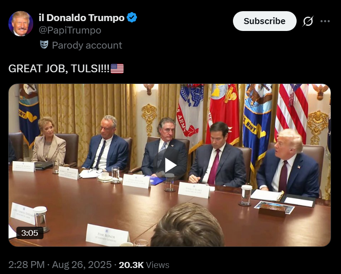Click the Pam Bondi name placard in video

(108, 235)
